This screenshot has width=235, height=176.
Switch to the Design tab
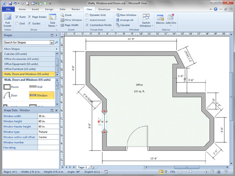pos(49,9)
